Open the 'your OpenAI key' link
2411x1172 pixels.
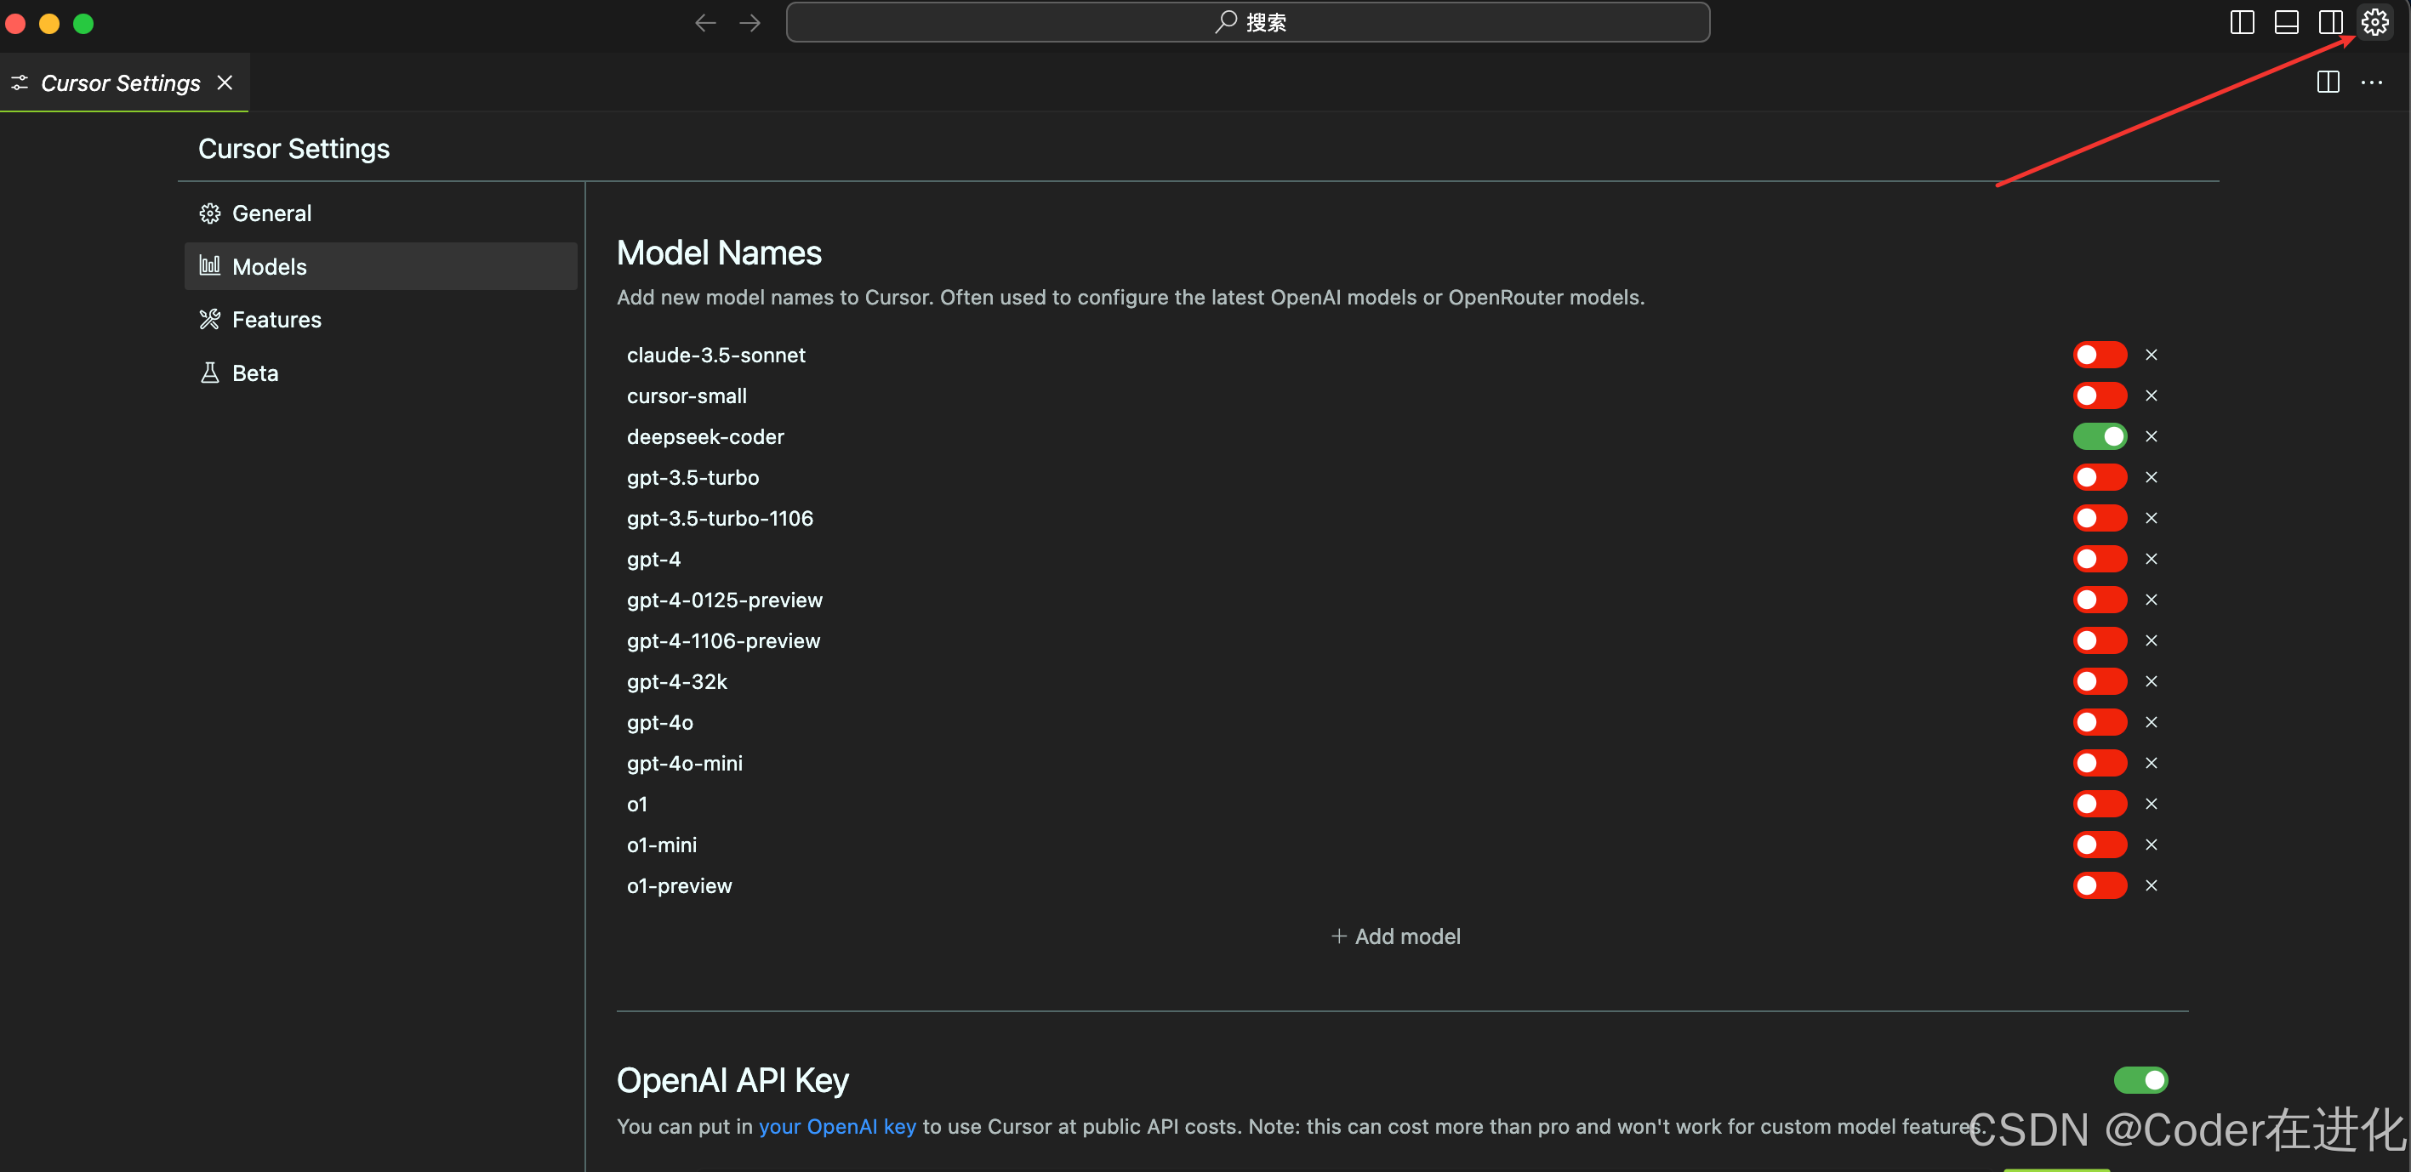tap(837, 1126)
